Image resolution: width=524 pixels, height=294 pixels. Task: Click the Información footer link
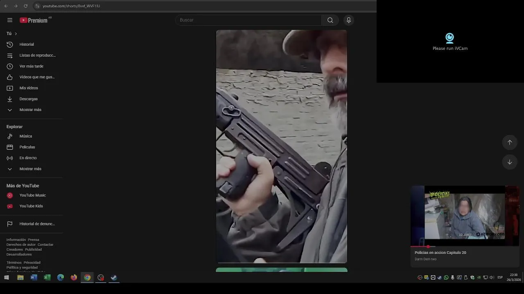16,240
